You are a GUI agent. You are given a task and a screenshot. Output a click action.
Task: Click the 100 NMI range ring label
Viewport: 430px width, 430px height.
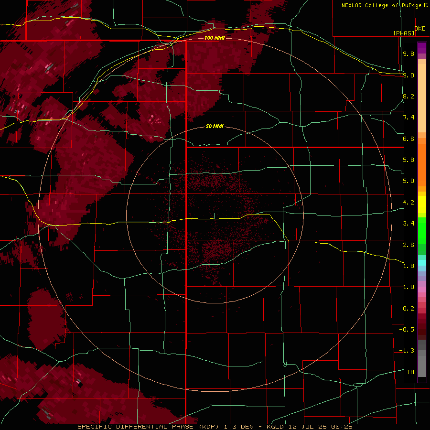[x=215, y=38]
